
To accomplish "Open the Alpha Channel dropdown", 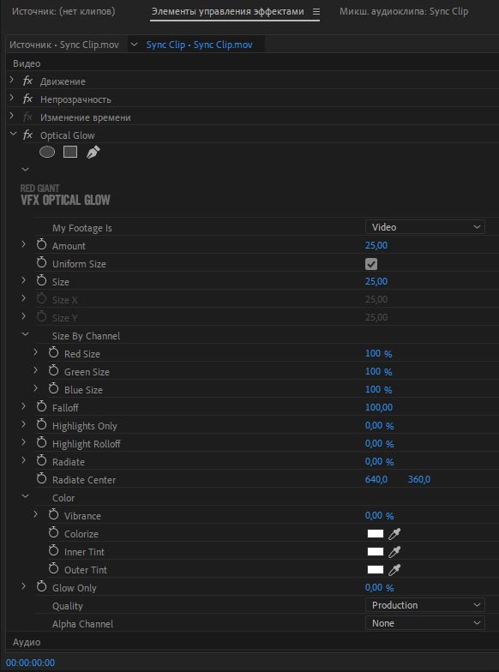I will point(425,623).
